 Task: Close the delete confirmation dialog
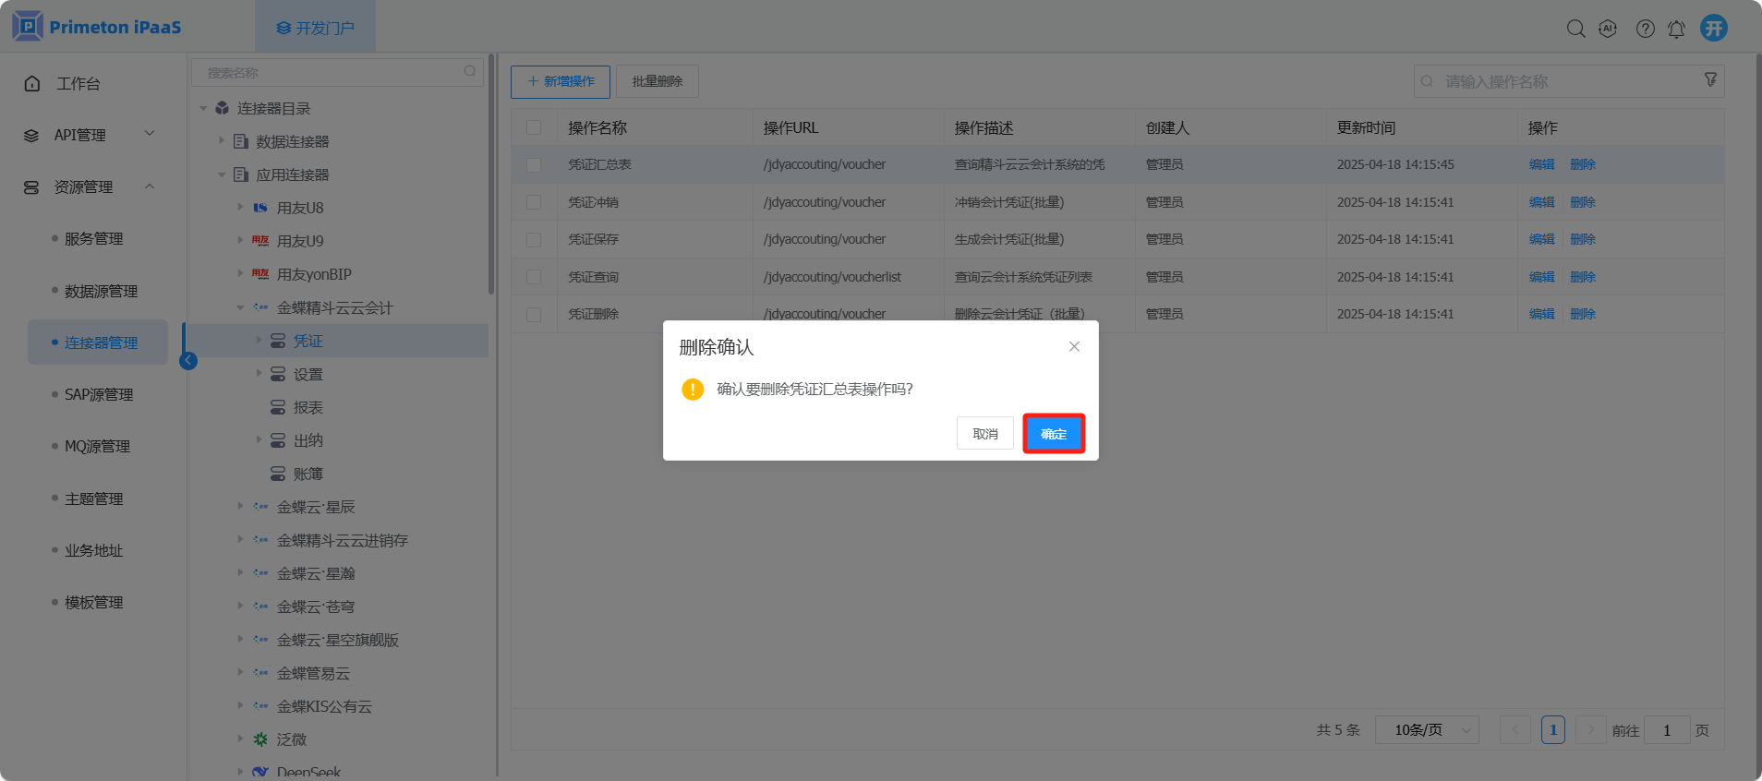[1074, 347]
